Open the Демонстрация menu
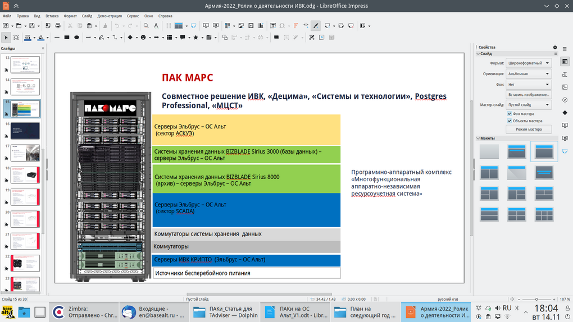 pyautogui.click(x=110, y=16)
